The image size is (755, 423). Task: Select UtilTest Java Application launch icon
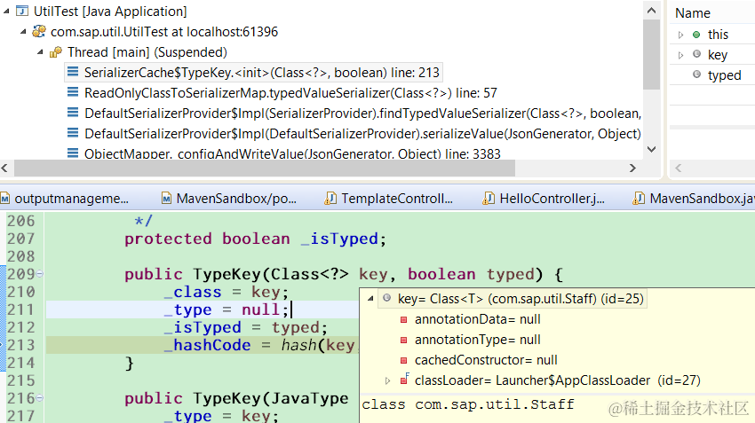coord(22,11)
